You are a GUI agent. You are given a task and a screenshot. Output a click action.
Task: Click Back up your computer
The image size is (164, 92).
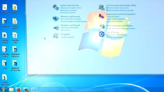point(68,10)
